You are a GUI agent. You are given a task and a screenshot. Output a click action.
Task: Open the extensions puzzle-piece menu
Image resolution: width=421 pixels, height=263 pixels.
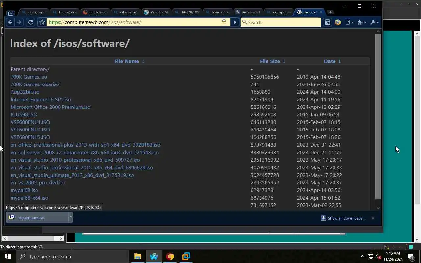(x=362, y=22)
